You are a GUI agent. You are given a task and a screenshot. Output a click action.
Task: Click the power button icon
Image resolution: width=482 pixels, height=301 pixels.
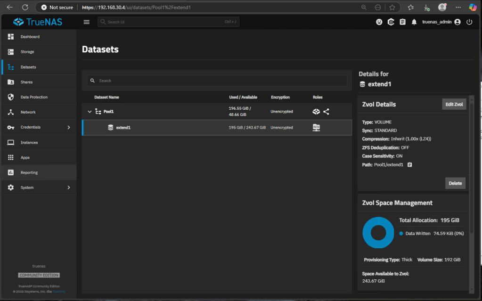469,22
